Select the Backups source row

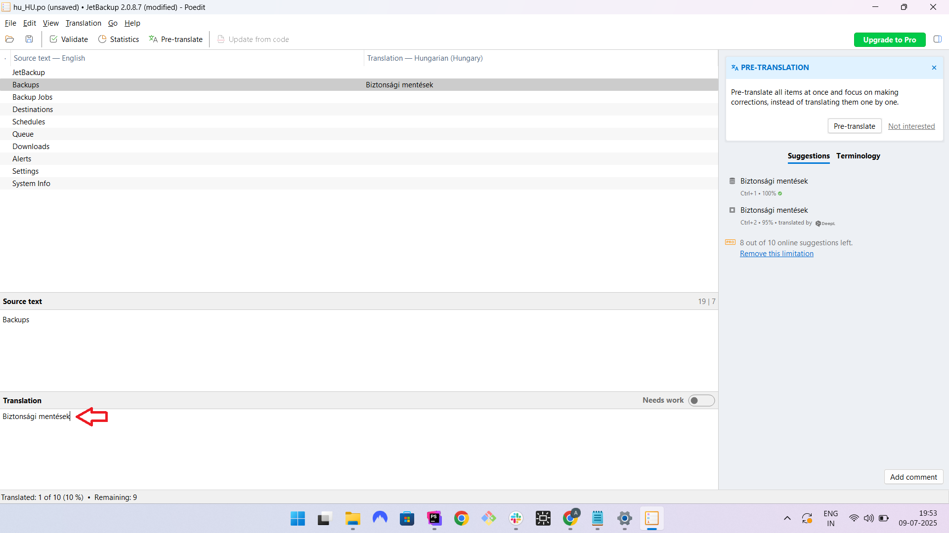359,85
